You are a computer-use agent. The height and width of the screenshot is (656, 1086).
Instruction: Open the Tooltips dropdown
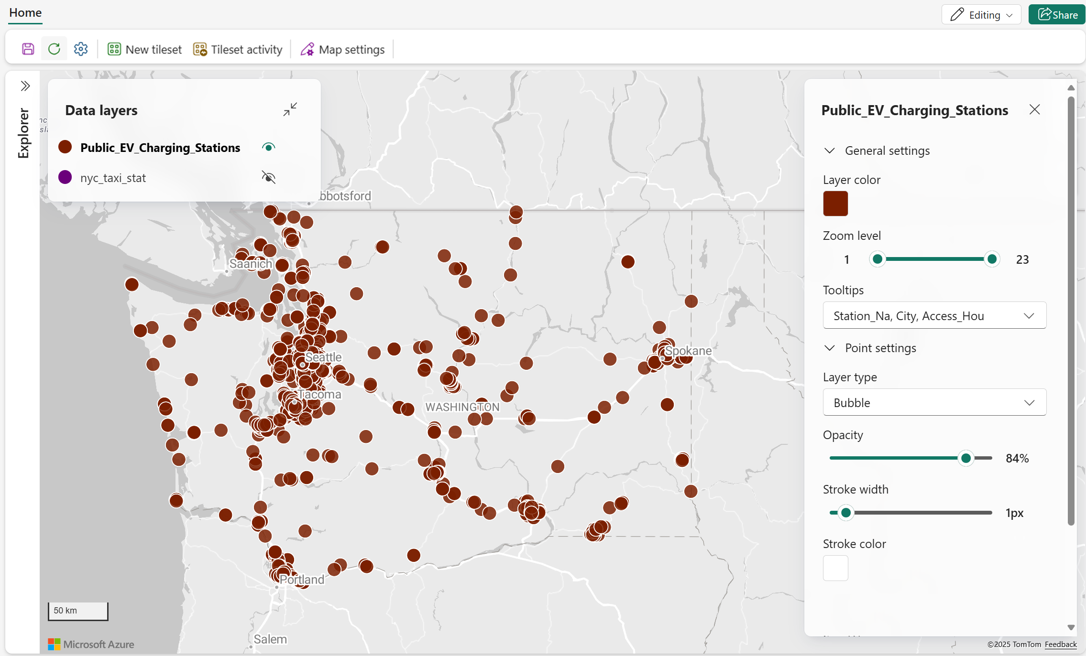pos(934,316)
